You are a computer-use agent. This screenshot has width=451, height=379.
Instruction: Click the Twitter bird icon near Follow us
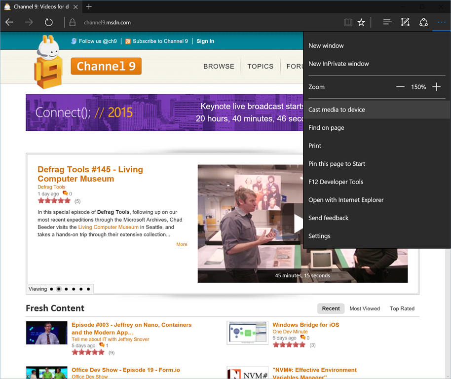point(74,41)
